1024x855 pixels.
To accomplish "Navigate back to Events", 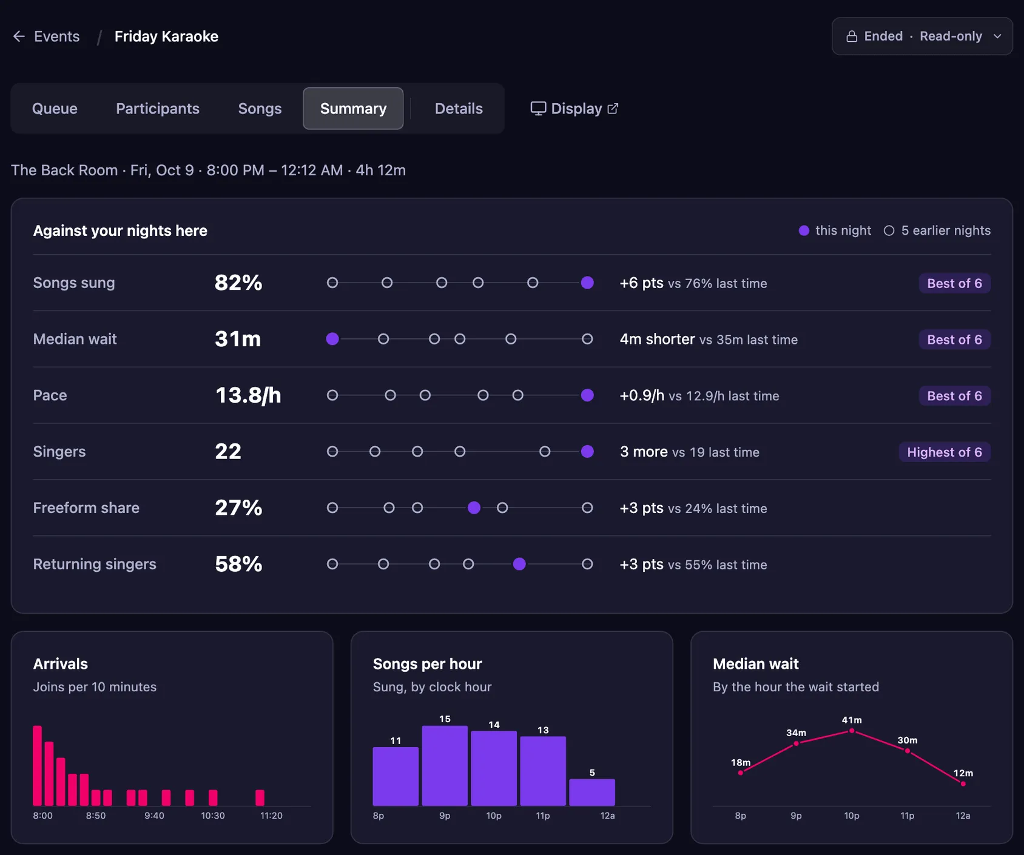I will [56, 36].
